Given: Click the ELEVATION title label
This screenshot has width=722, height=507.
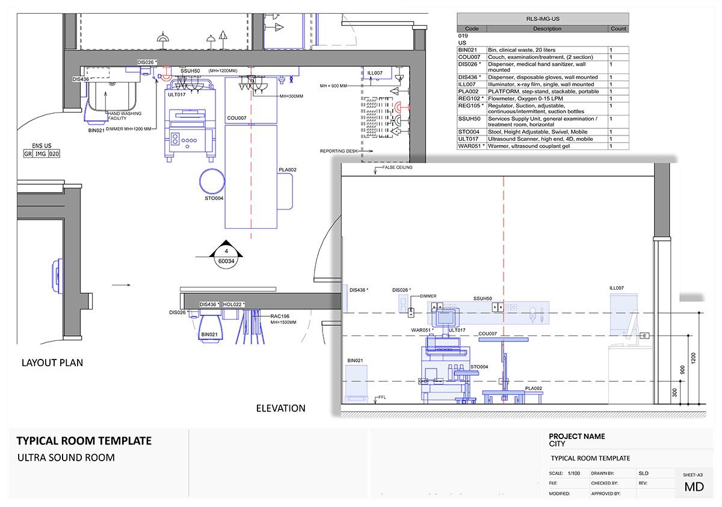Looking at the screenshot, I should 280,408.
